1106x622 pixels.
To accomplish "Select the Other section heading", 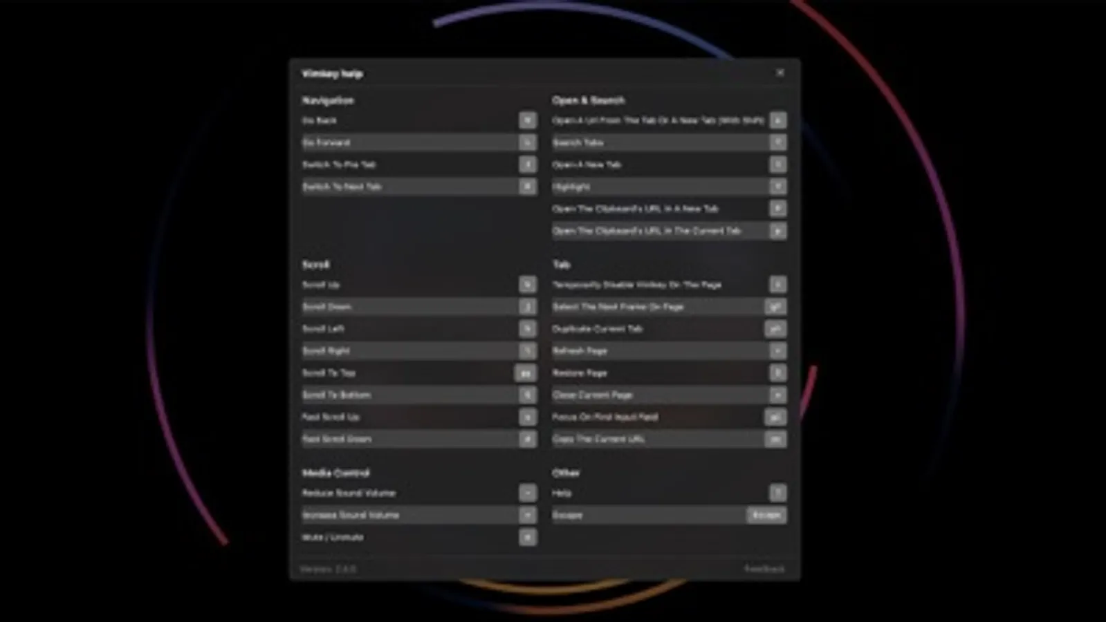I will [565, 473].
